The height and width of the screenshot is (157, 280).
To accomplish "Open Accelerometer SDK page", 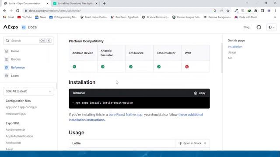I will click(15, 130).
